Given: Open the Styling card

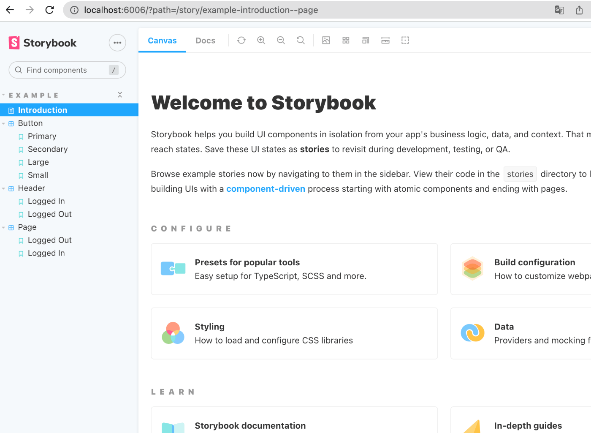Looking at the screenshot, I should point(294,333).
